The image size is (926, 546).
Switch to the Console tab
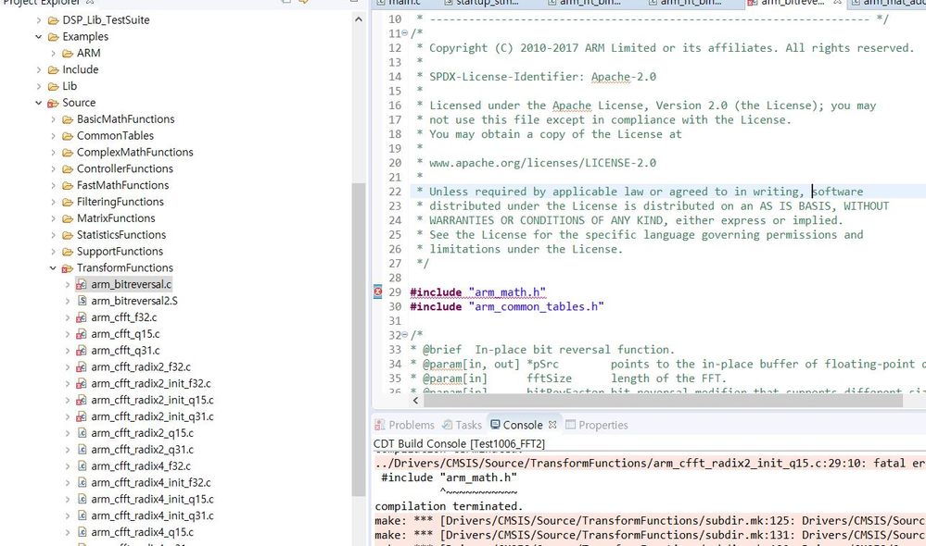[x=523, y=425]
